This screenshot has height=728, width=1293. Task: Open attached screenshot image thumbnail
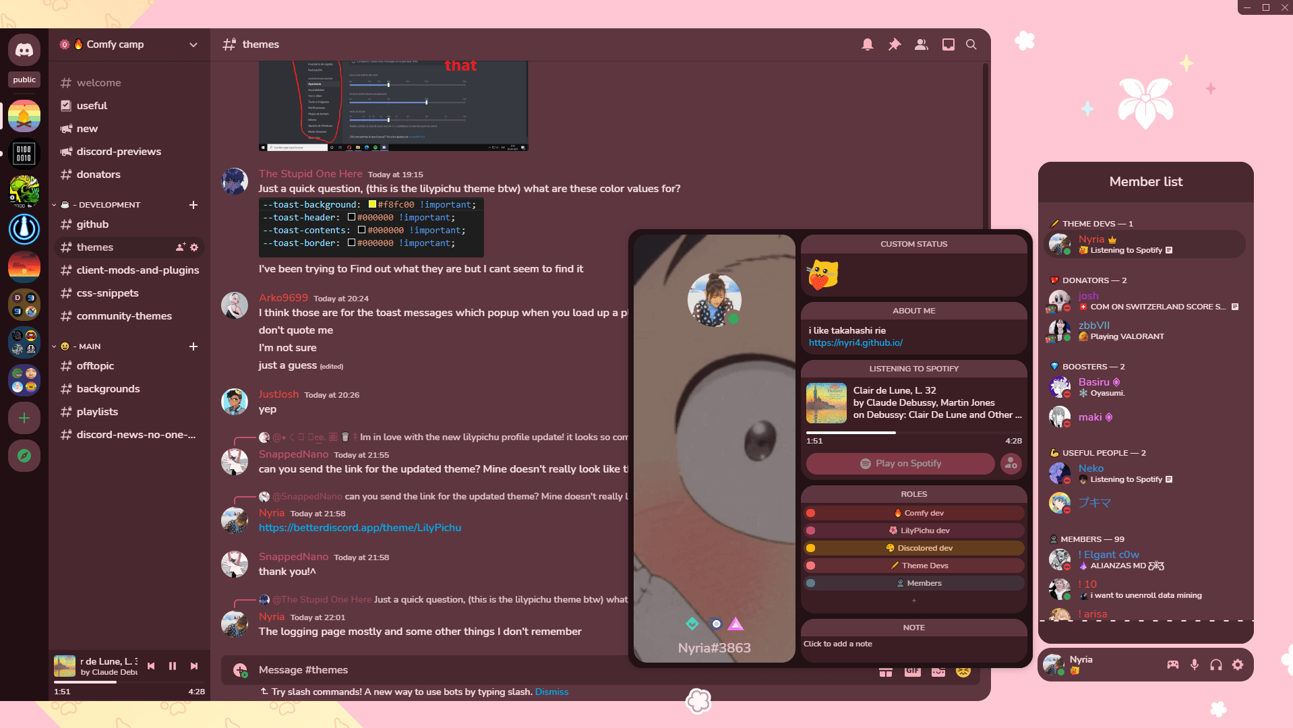[394, 106]
